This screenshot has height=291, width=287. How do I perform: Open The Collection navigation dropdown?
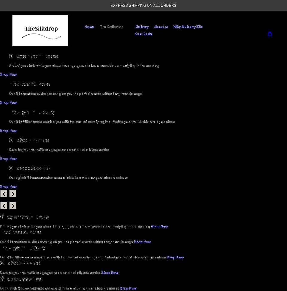pyautogui.click(x=112, y=27)
